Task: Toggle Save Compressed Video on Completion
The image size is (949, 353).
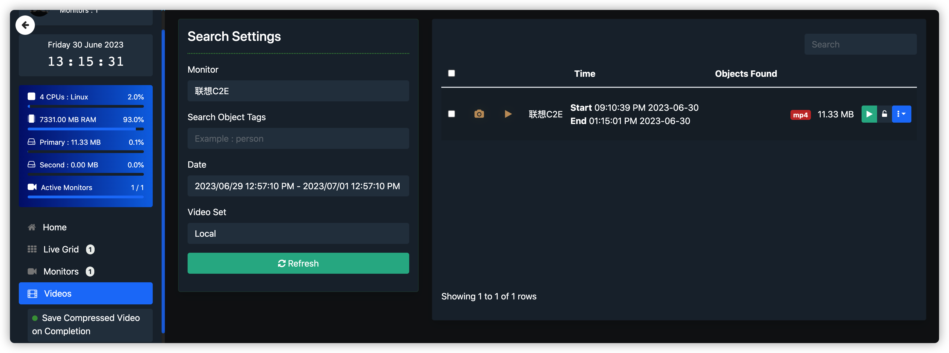Action: (x=90, y=324)
